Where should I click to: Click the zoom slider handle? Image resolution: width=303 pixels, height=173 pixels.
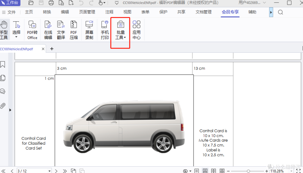pyautogui.click(x=248, y=171)
